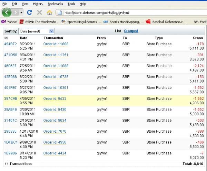
Task: Open Order id: 11608 link
Action: 56,44
